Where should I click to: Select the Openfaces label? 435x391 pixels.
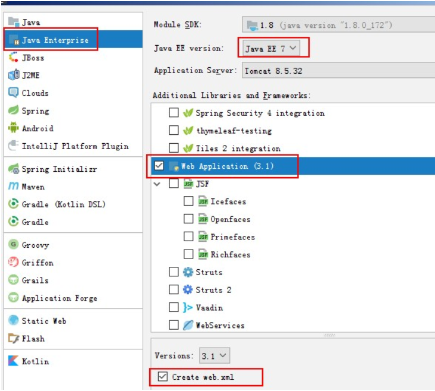[x=230, y=219]
